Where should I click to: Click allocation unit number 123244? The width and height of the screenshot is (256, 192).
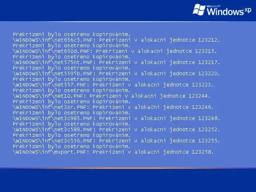198,96
